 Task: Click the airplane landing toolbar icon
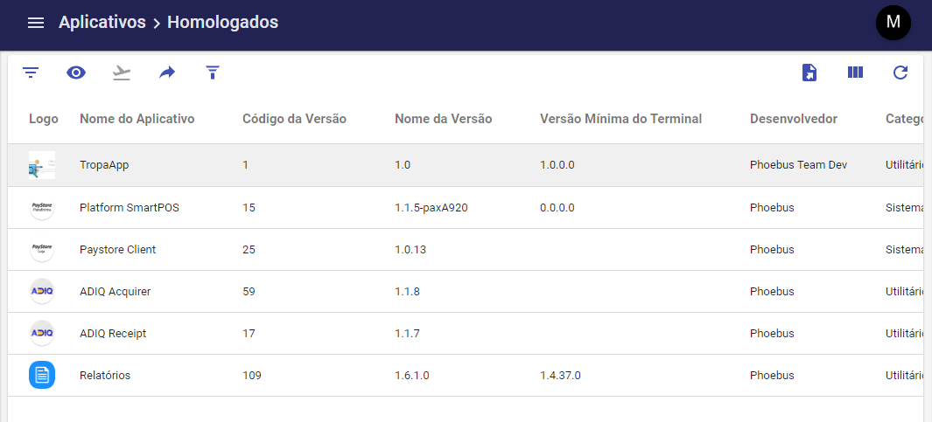pos(122,73)
